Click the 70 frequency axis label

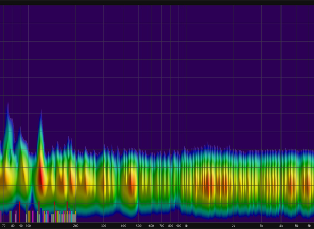(4, 226)
